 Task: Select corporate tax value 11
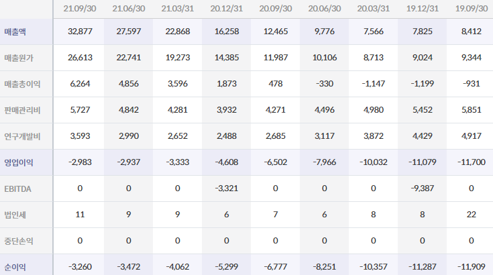tap(80, 215)
